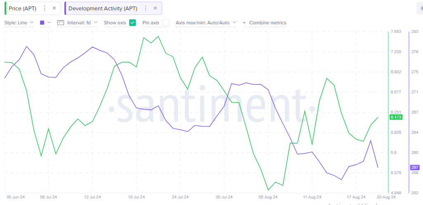Click the 18 Jul 24 date marker
This screenshot has width=423, height=205.
[136, 197]
